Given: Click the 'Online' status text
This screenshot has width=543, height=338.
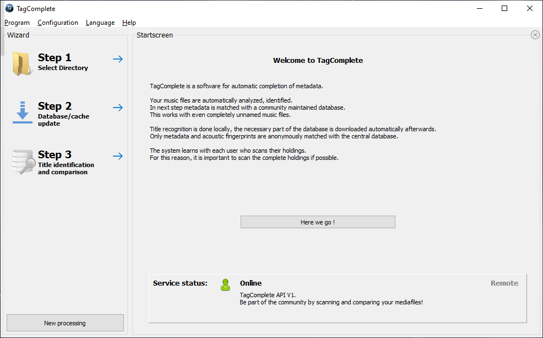Looking at the screenshot, I should 251,283.
